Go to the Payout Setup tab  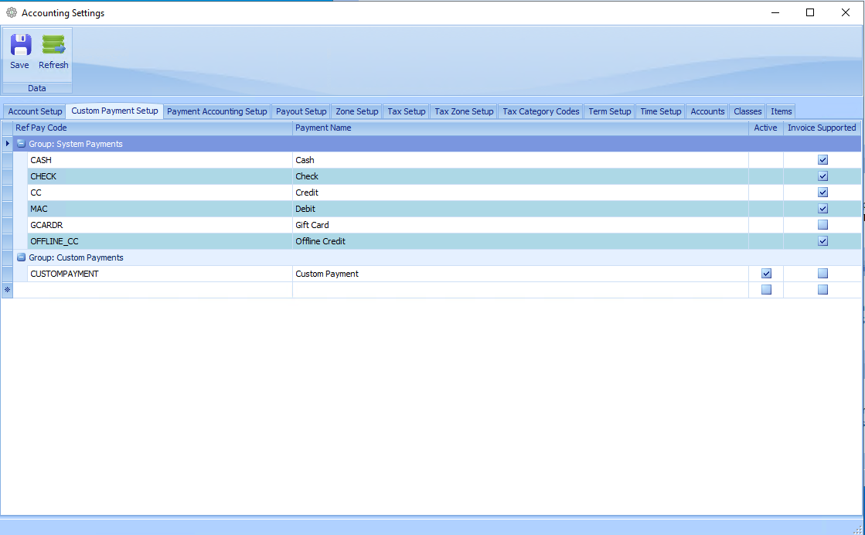(x=301, y=111)
